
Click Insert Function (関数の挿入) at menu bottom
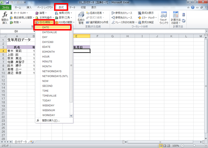(x=54, y=120)
